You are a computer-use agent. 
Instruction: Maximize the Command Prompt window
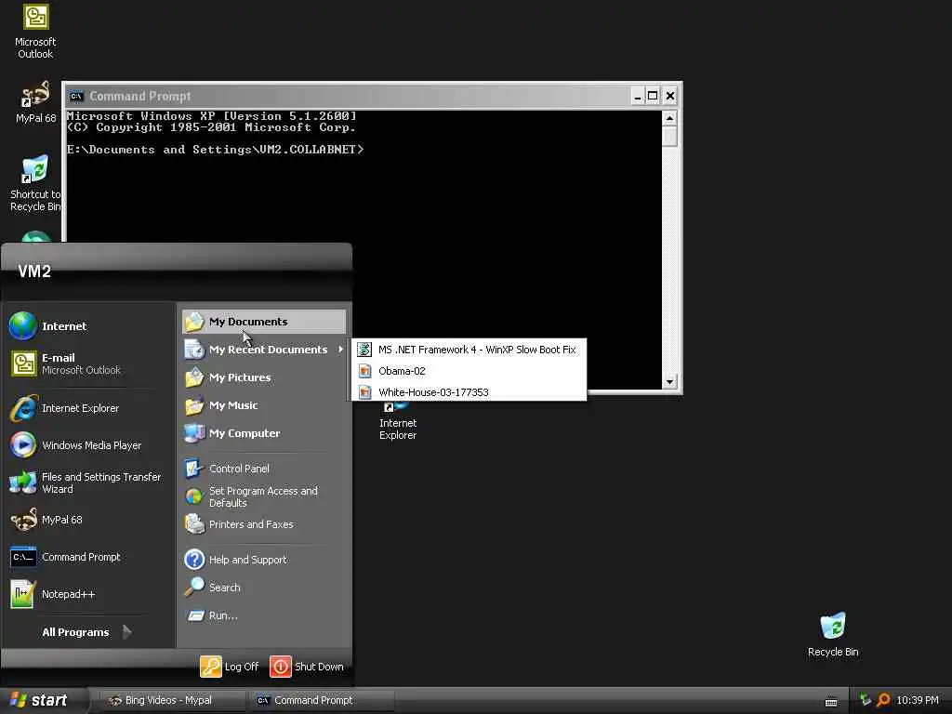(653, 96)
